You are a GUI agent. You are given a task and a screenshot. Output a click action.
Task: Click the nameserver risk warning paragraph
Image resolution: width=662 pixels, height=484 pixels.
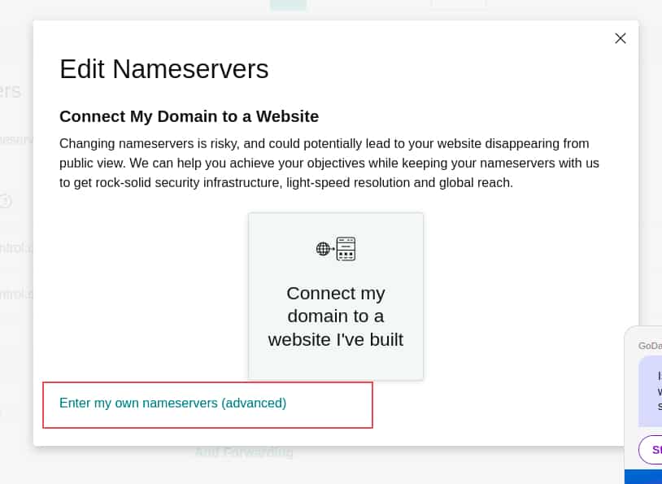tap(329, 163)
